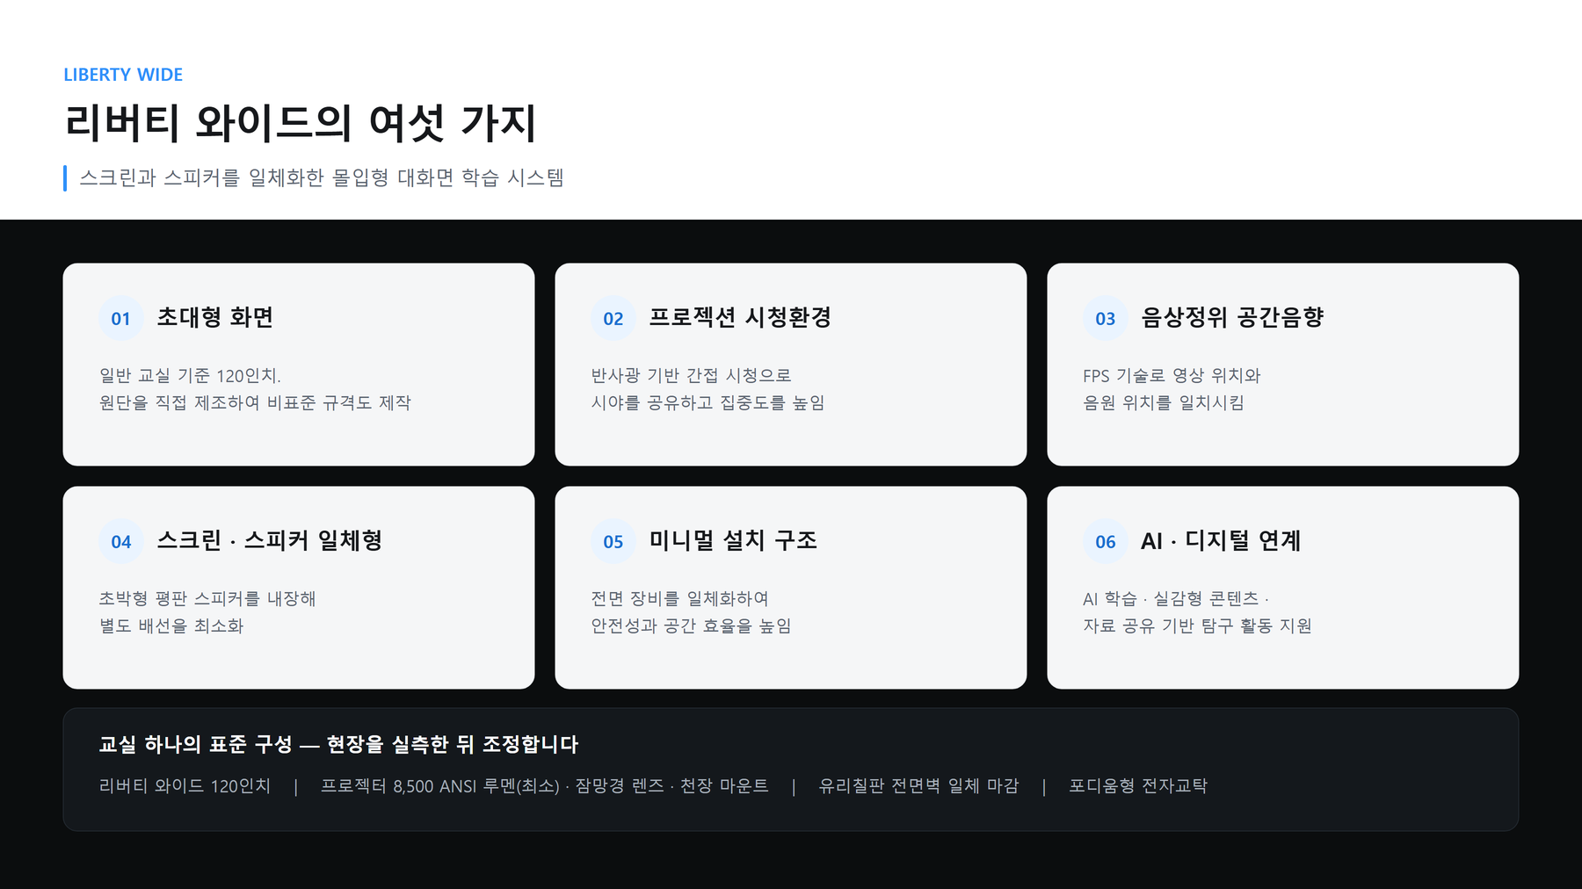Click the footer item 유리칠판 전면벽 일체 마감
The image size is (1582, 889).
point(918,785)
